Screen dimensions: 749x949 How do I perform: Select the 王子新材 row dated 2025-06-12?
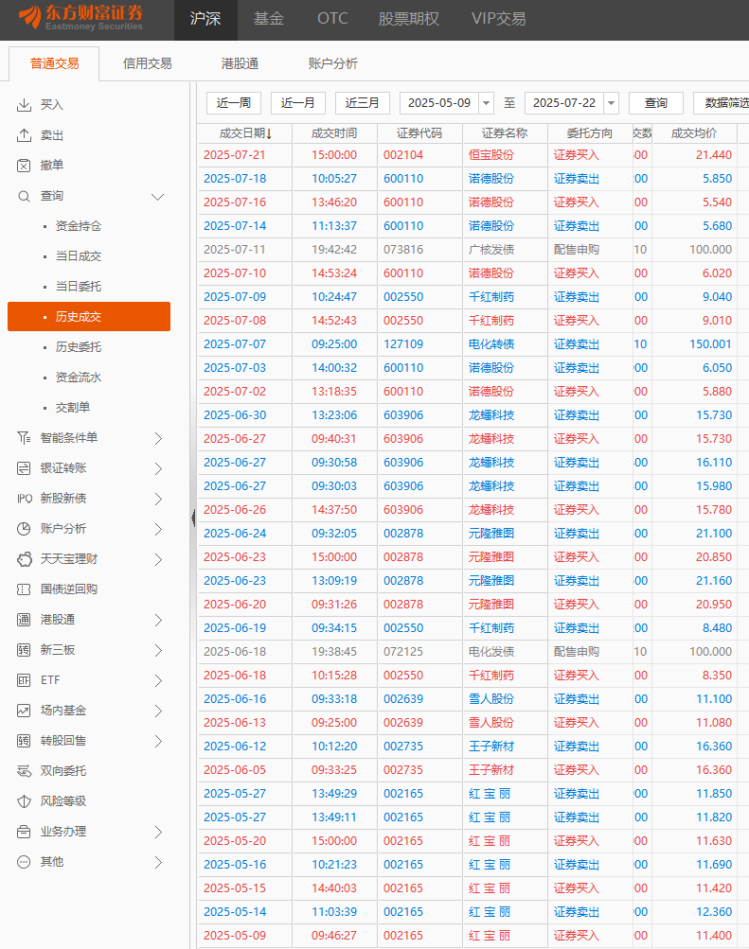coord(473,747)
